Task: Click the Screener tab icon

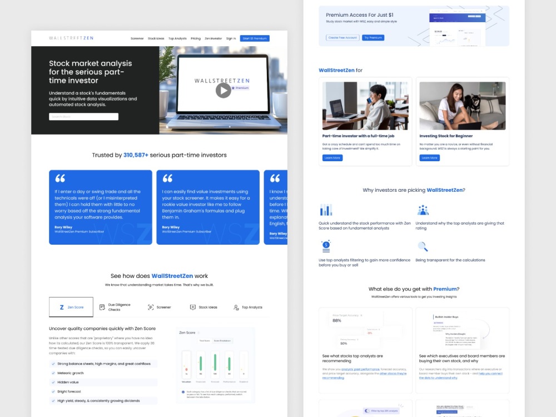Action: click(x=151, y=307)
